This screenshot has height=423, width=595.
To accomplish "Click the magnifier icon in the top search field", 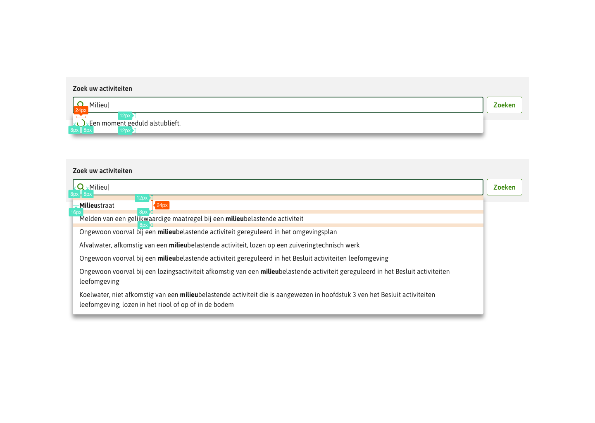I will [x=80, y=105].
